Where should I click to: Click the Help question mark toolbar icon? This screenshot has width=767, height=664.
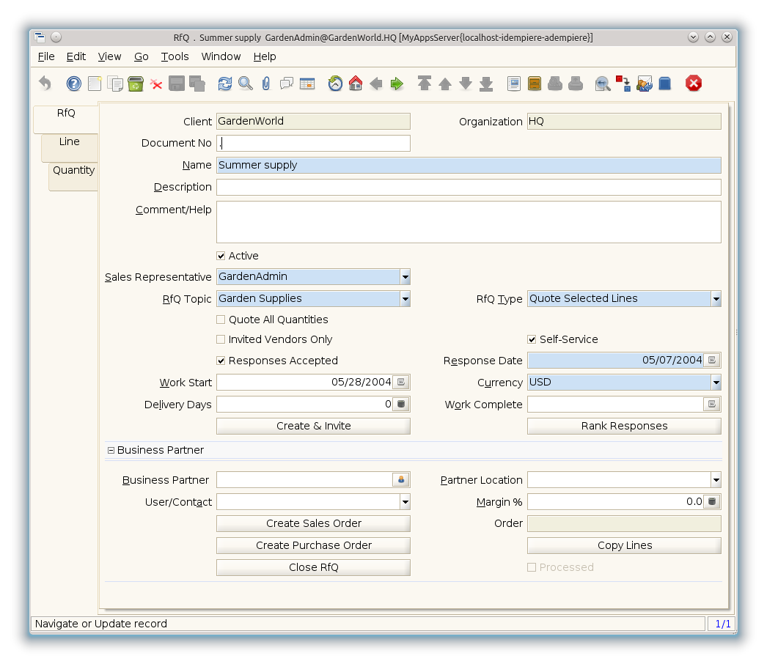click(73, 84)
